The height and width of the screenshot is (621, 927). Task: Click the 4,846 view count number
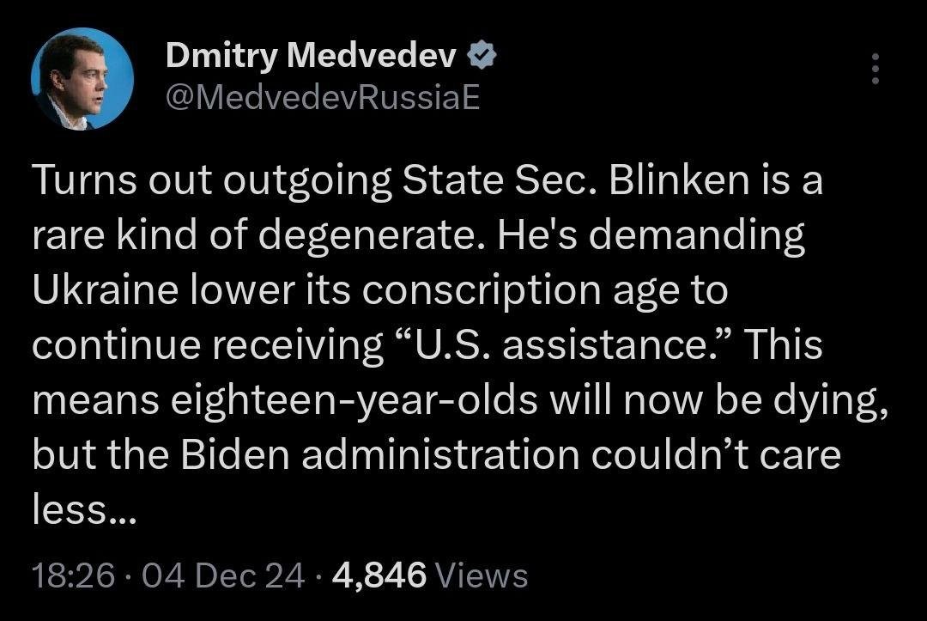[x=379, y=575]
